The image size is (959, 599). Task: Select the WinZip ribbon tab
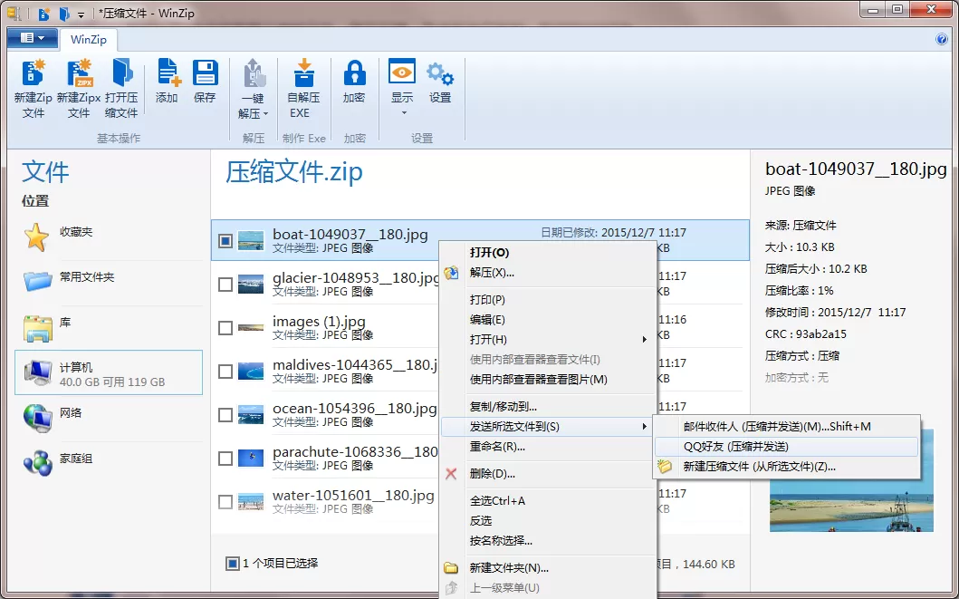click(89, 39)
